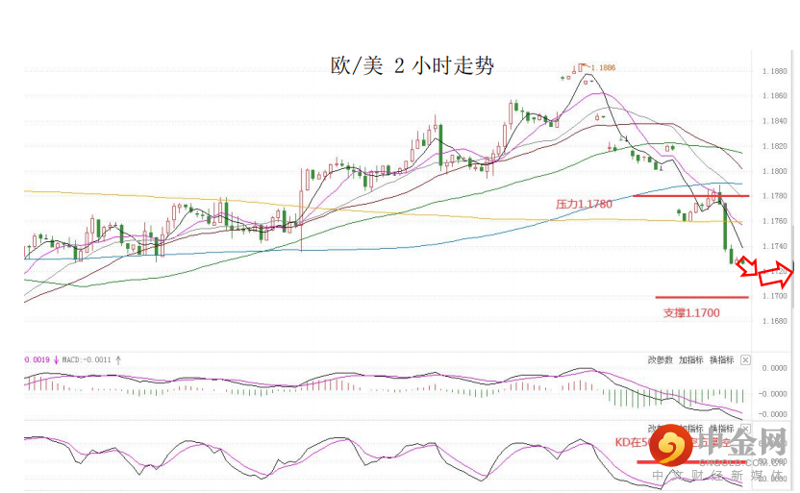
Task: Click the 1.1740 price axis label
Action: [x=774, y=246]
